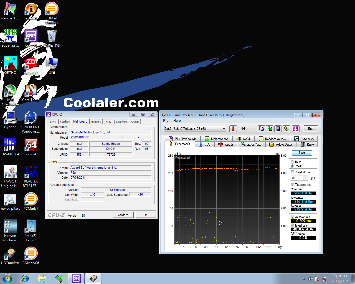The width and height of the screenshot is (355, 284).
Task: Open the HyperPI desktop shortcut
Action: coord(10,120)
